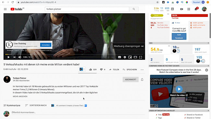Toggle subtitles in the player

(119, 57)
